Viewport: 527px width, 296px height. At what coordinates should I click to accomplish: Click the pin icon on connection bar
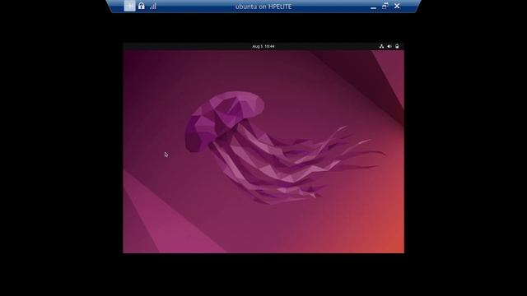[129, 6]
